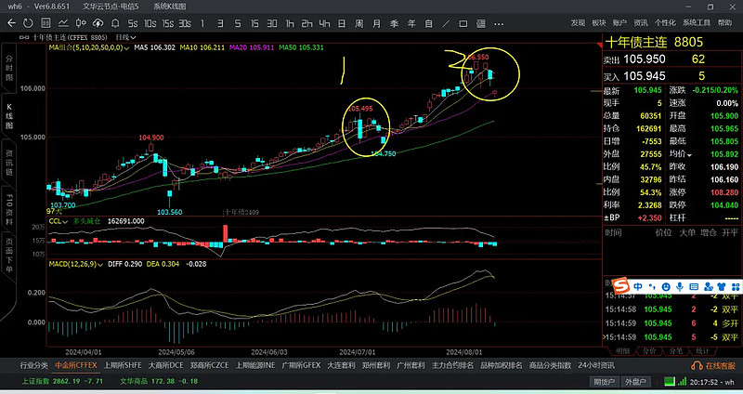
Task: Select the 30s period
Action: pos(185,23)
